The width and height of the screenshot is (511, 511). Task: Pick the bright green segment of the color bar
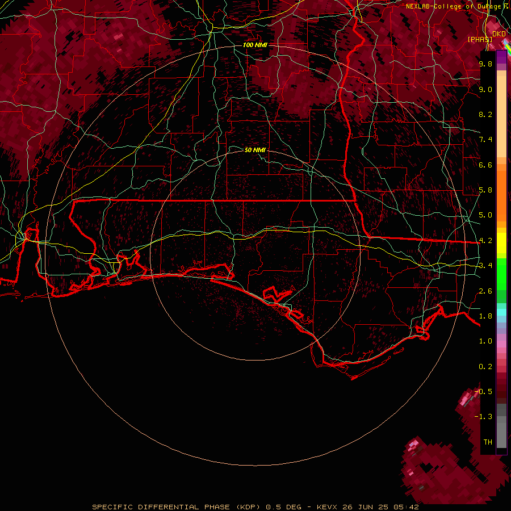501,274
